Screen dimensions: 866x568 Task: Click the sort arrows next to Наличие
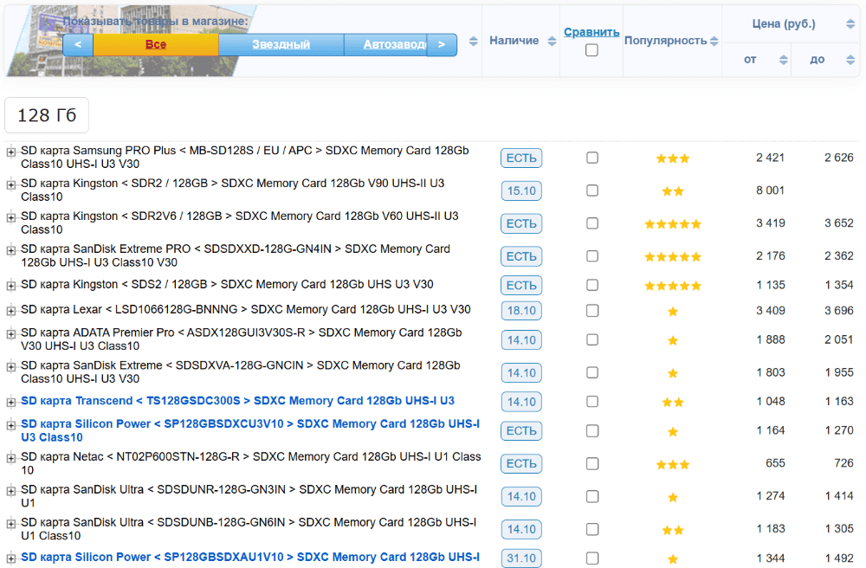pos(552,42)
